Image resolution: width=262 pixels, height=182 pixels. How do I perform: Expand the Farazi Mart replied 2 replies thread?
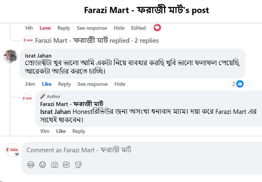[97, 40]
